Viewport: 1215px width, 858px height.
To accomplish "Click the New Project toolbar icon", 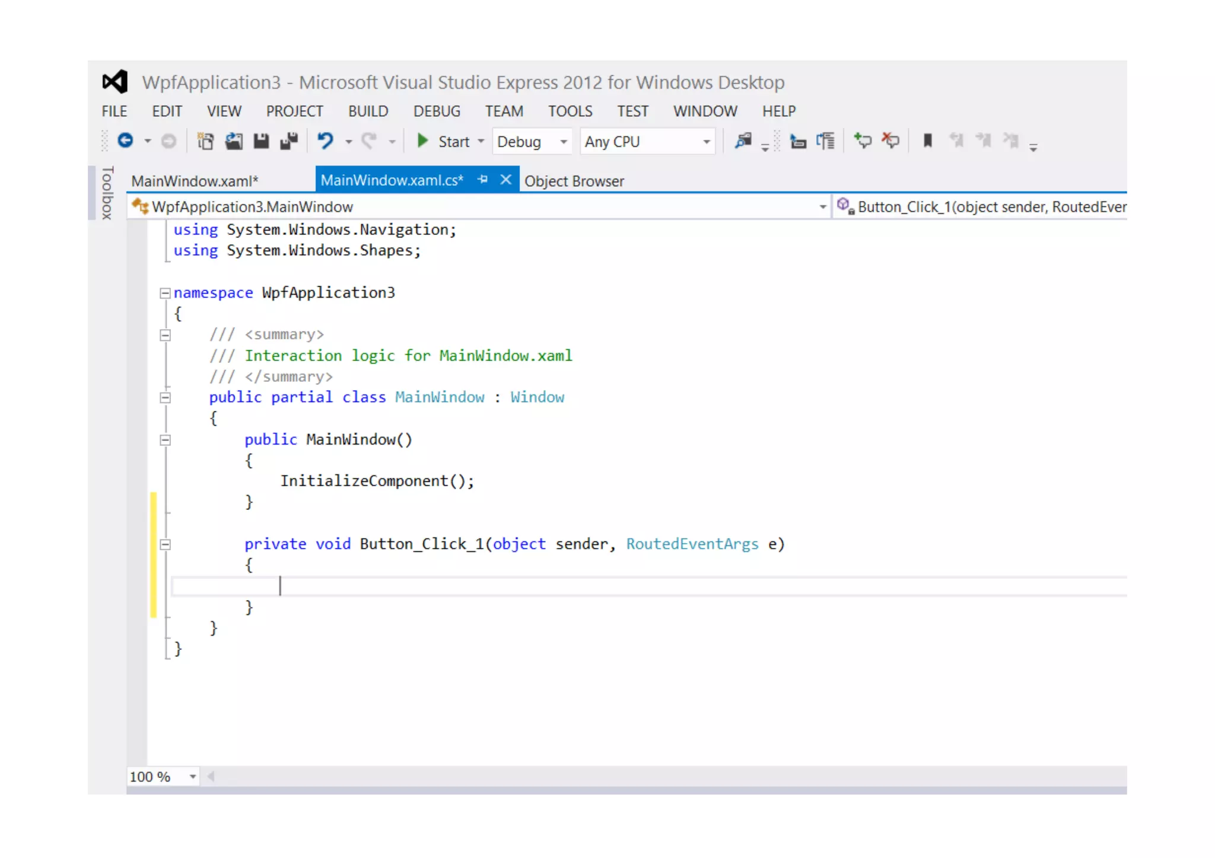I will pos(205,141).
